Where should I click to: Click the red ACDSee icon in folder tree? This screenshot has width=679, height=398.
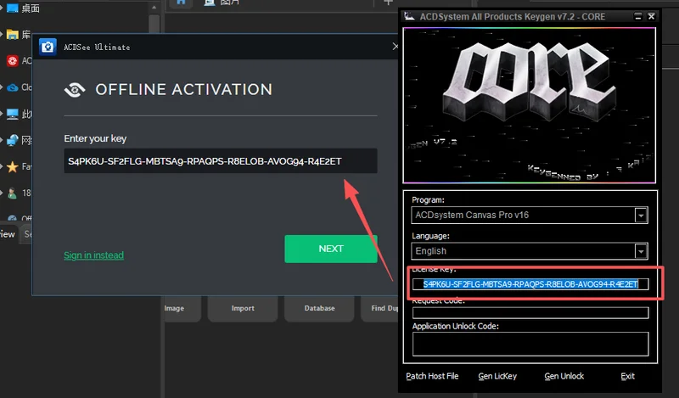coord(13,60)
